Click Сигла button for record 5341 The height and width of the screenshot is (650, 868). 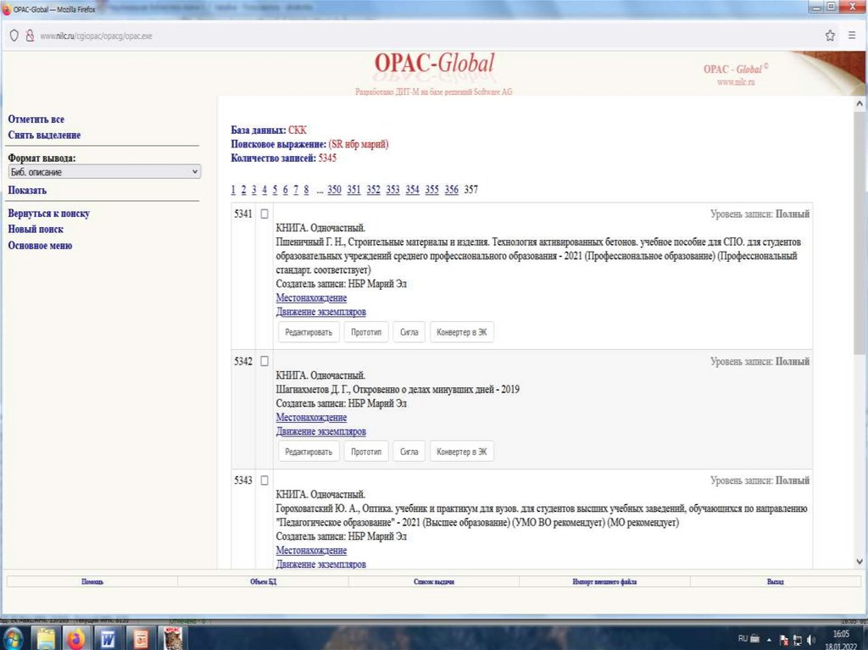[x=409, y=332]
